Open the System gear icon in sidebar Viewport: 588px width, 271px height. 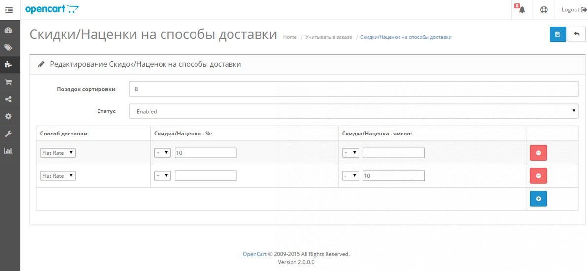point(8,116)
